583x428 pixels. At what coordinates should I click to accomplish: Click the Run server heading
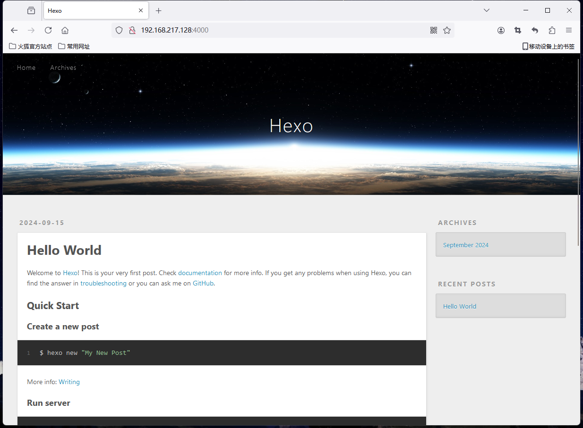[x=49, y=403]
